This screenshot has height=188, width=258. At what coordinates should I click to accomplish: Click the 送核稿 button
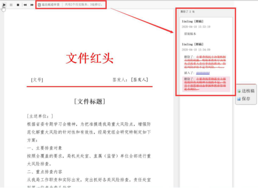[x=246, y=91]
